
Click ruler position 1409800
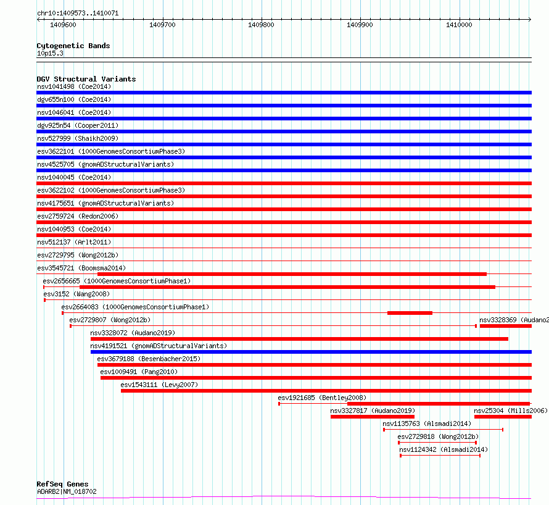pos(261,25)
